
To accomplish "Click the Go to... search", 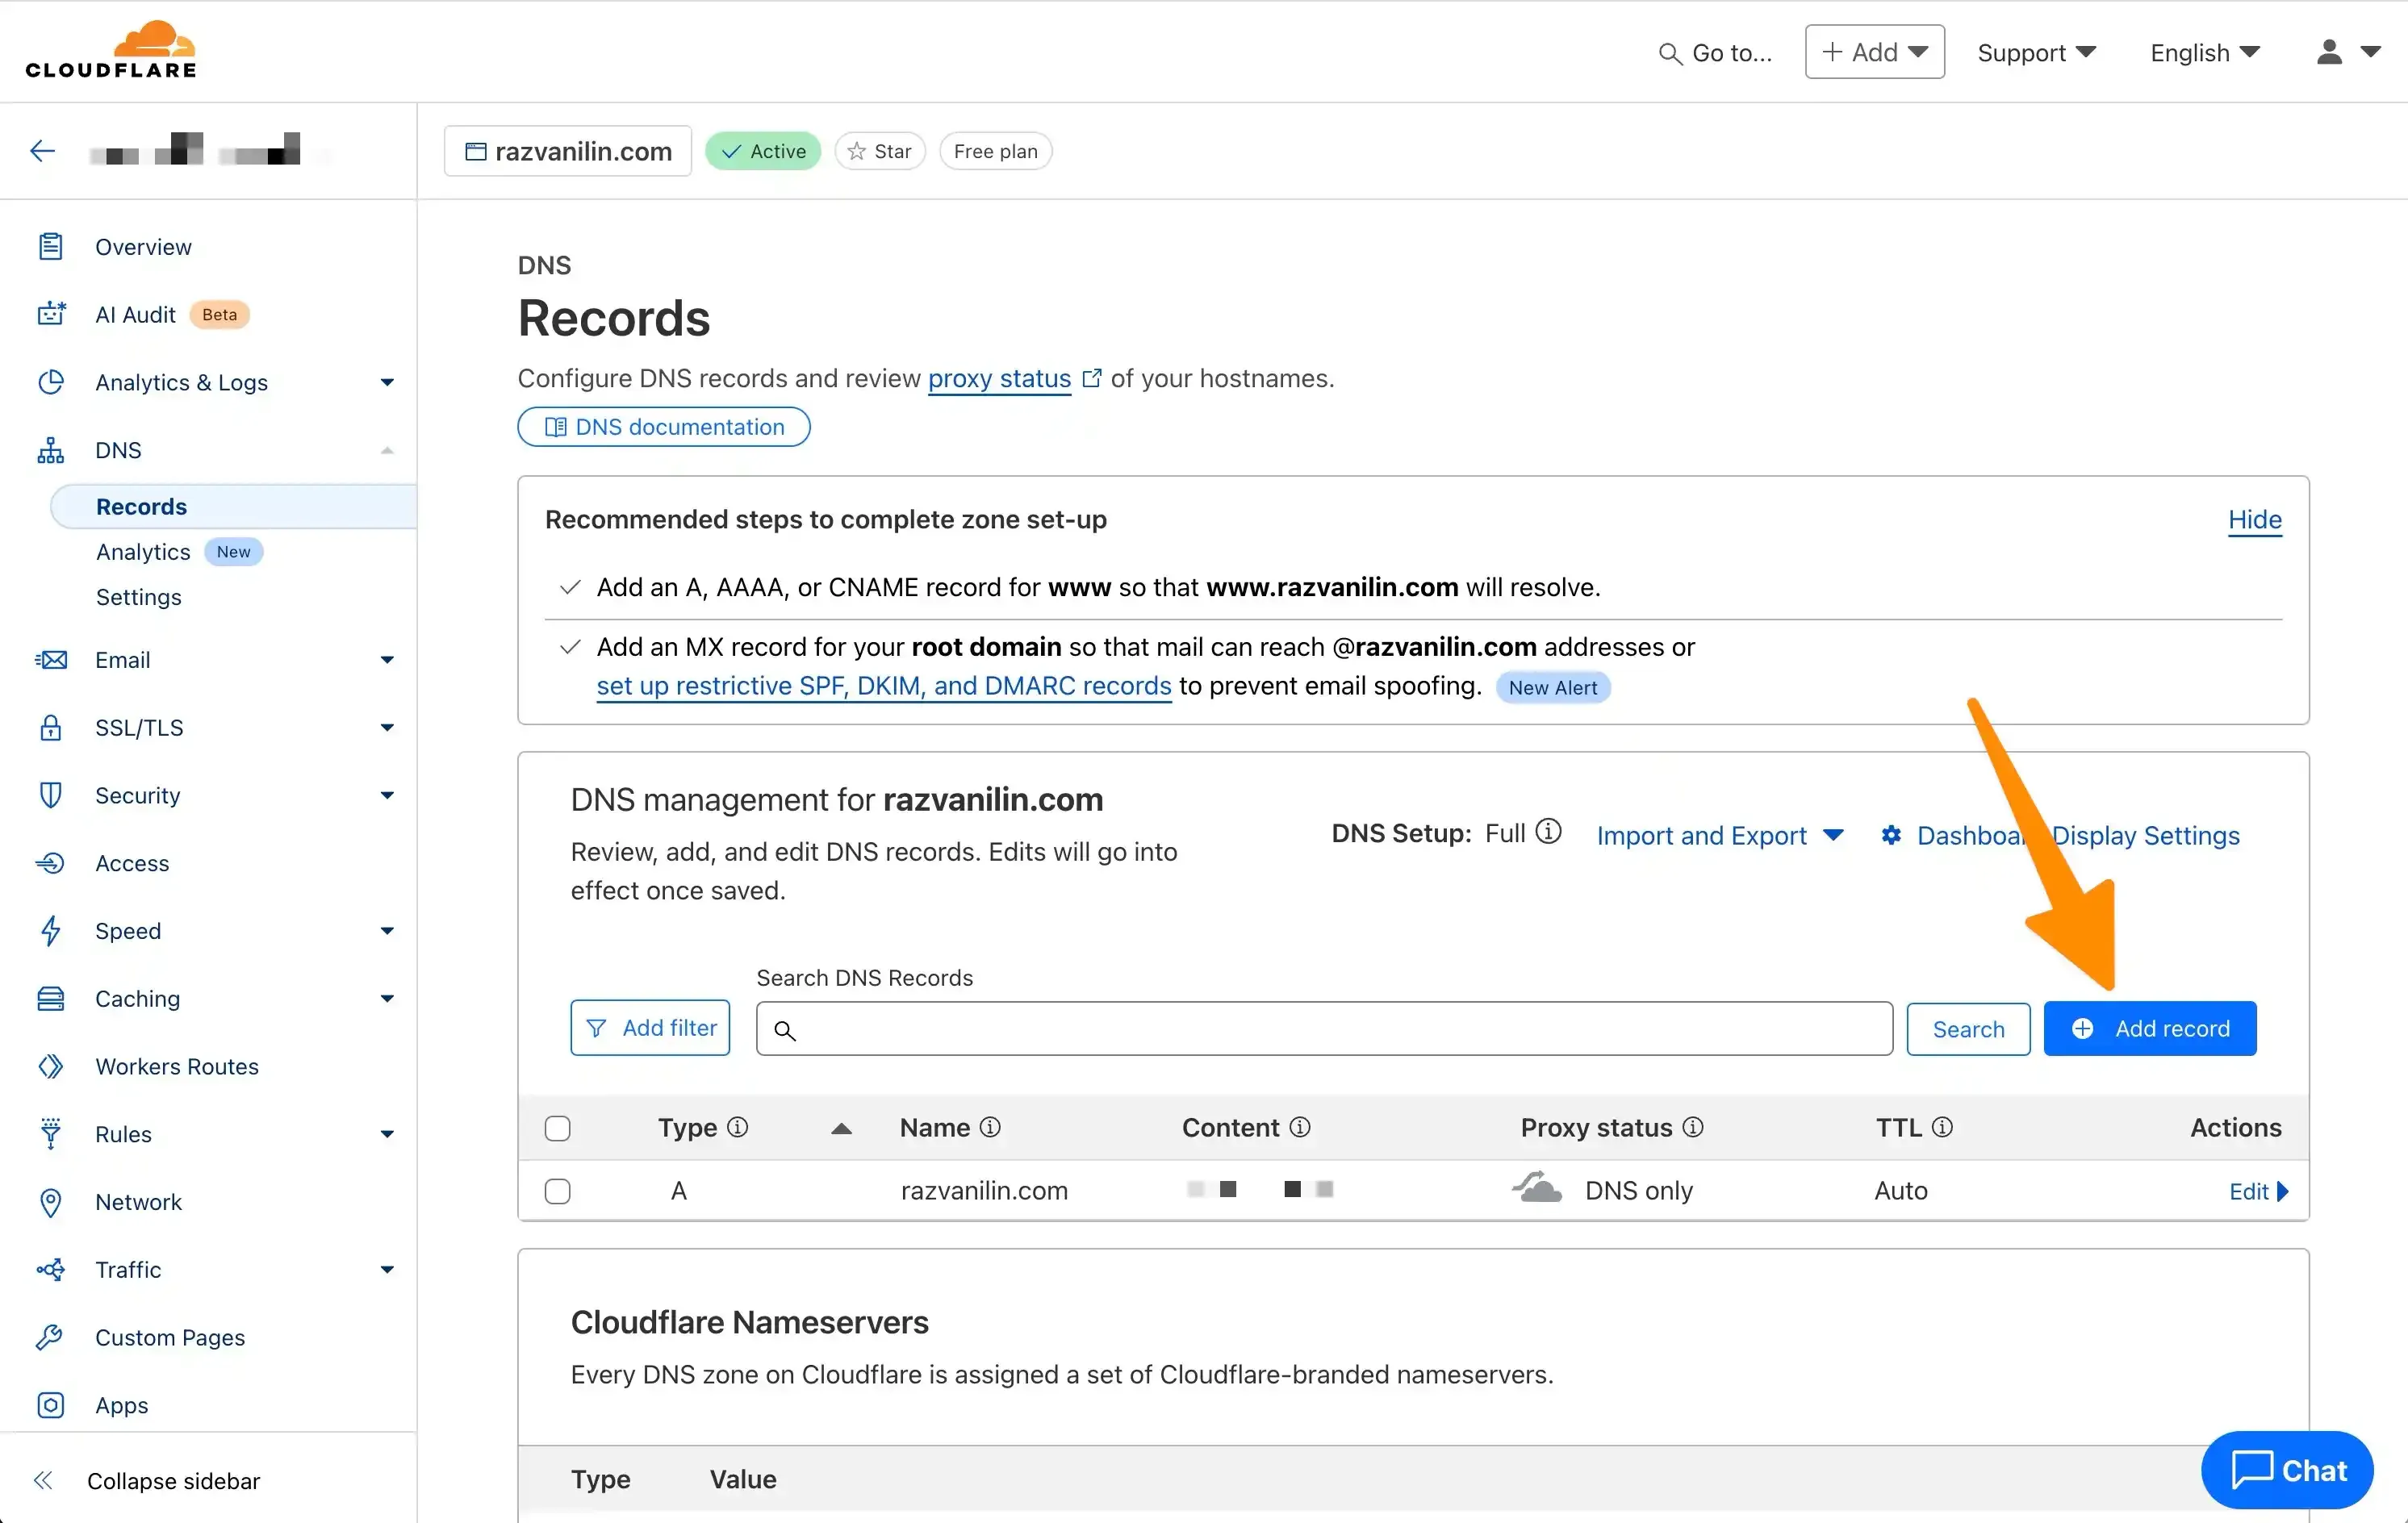I will tap(1716, 52).
